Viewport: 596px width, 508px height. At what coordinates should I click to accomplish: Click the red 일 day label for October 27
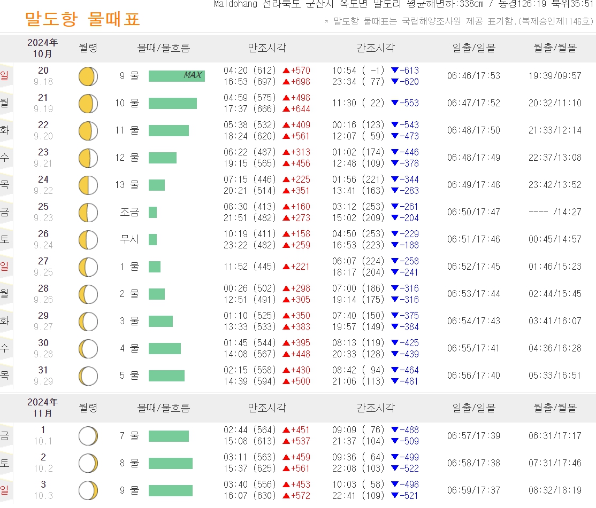click(5, 267)
